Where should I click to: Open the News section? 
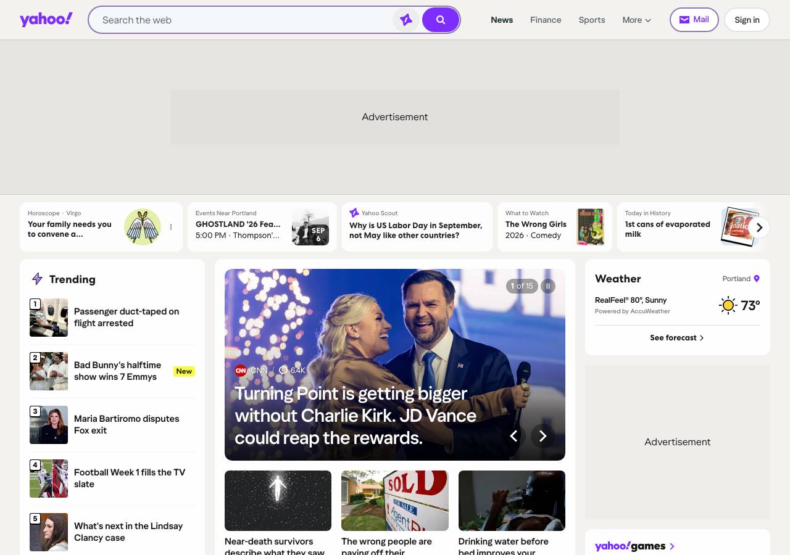[502, 20]
